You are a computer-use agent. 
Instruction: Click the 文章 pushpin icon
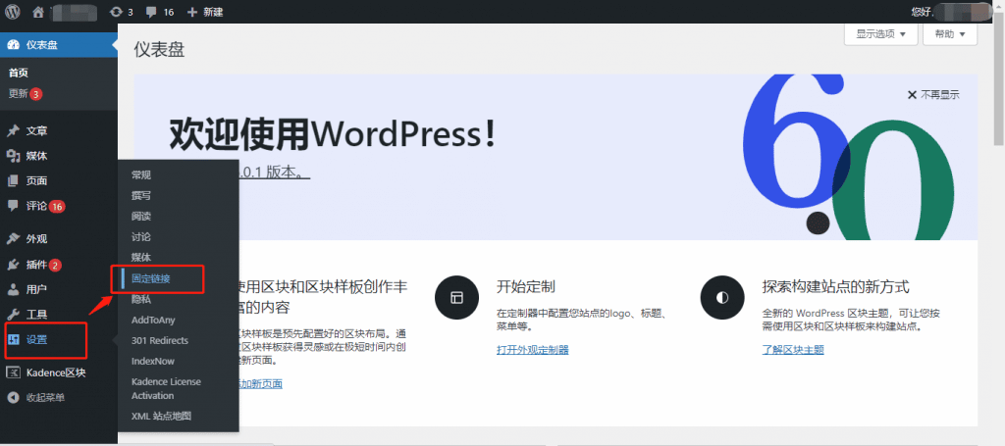coord(13,131)
